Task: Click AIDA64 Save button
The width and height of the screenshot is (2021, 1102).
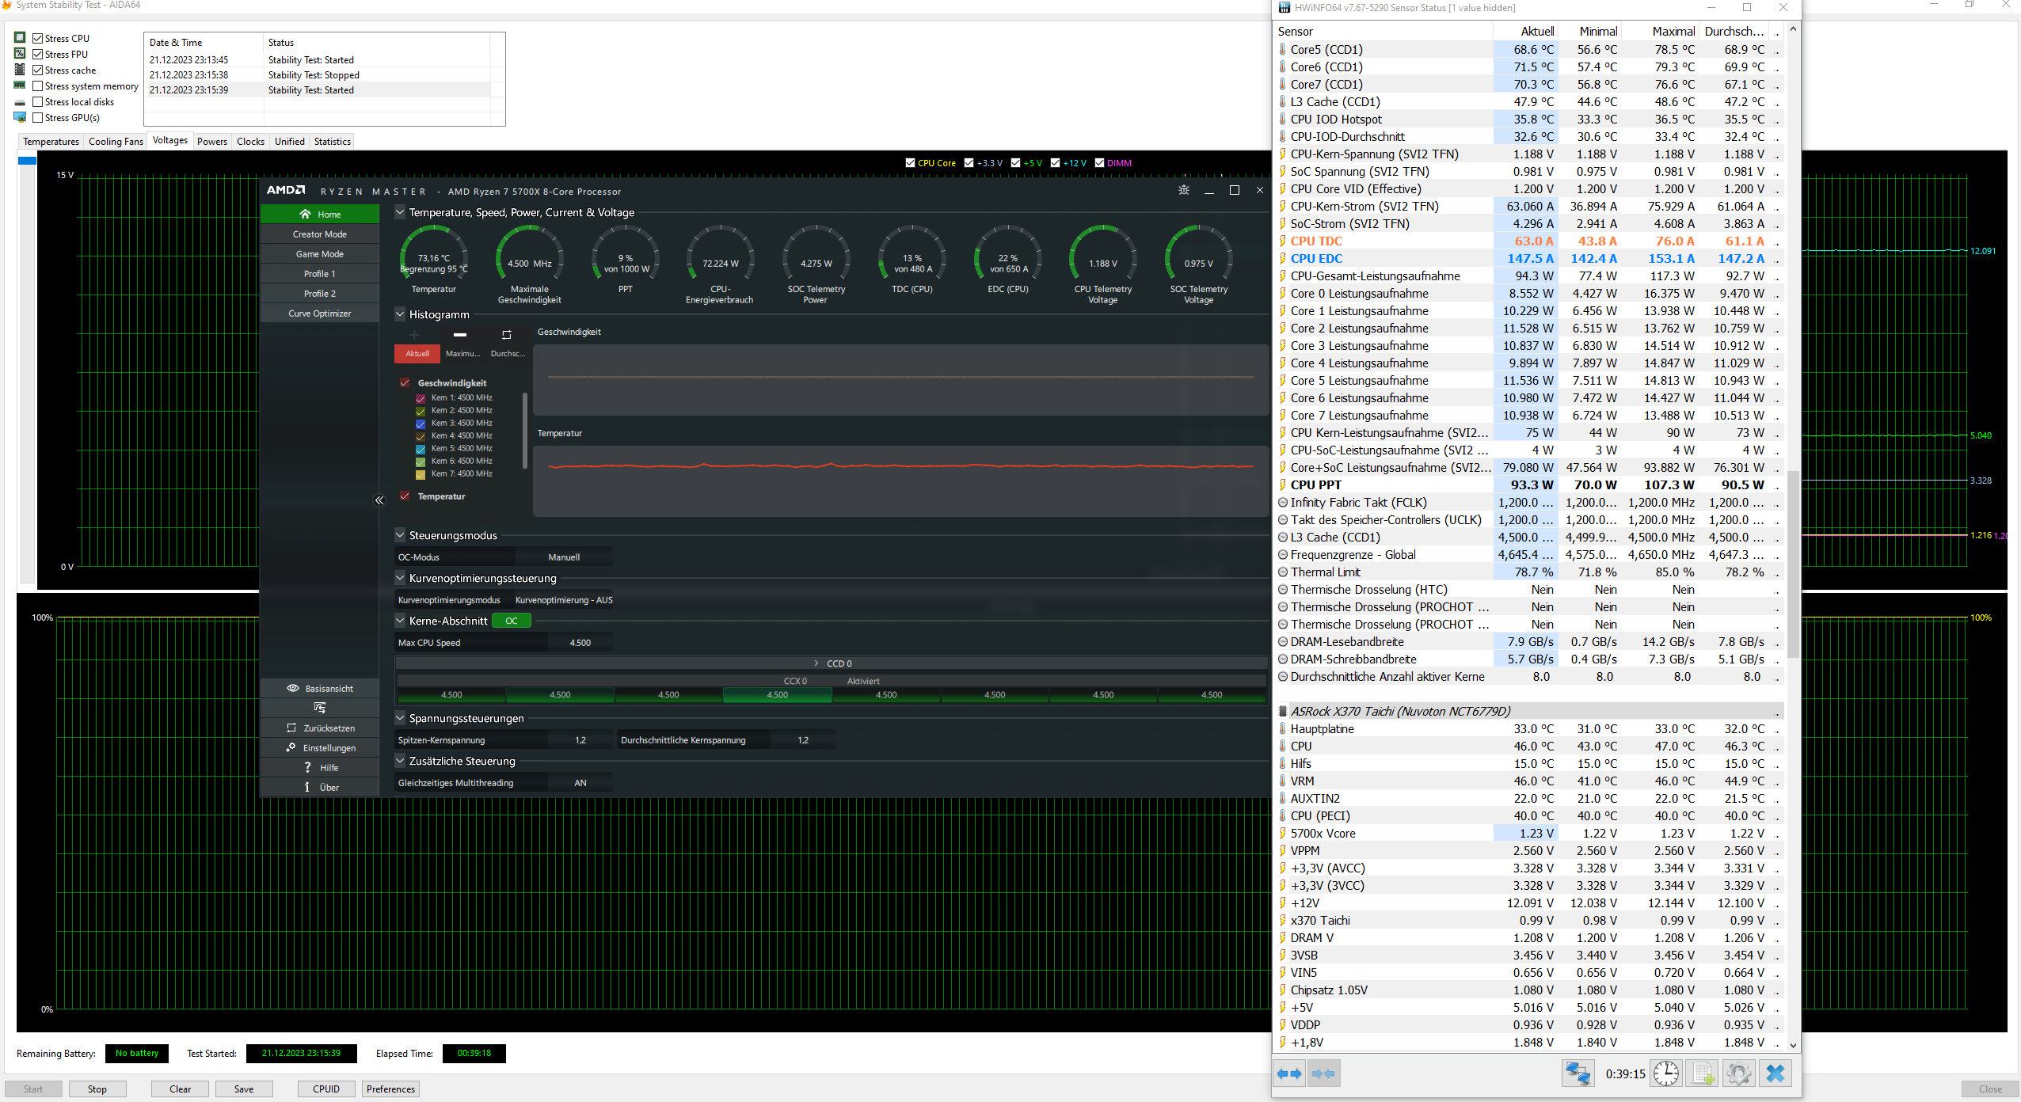Action: pos(244,1089)
